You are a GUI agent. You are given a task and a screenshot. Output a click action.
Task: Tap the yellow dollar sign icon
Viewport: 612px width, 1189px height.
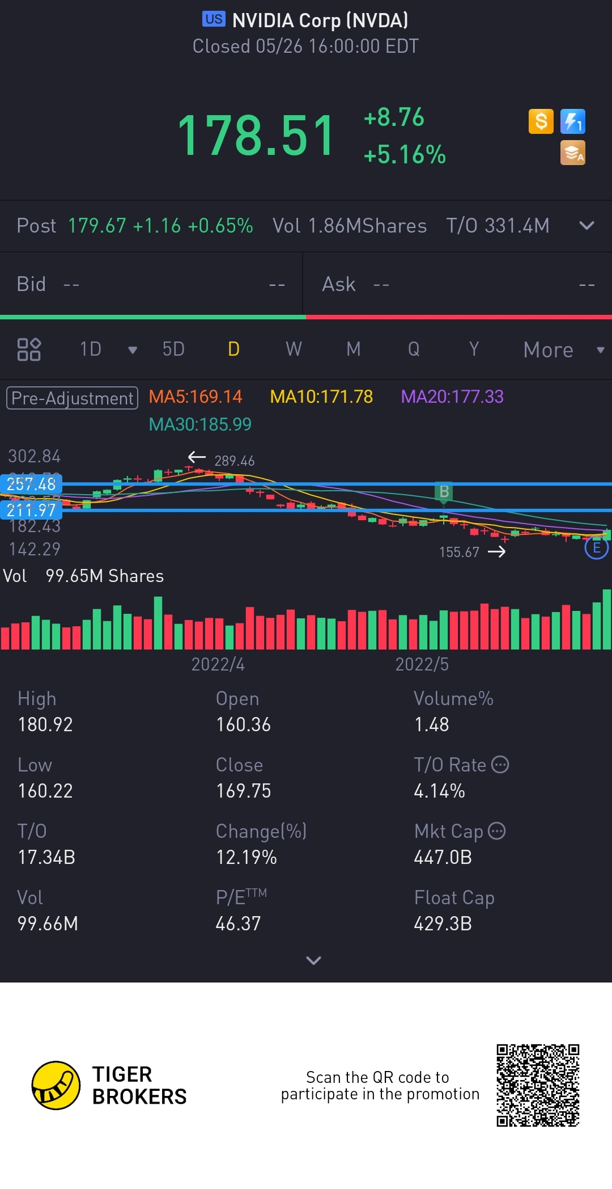click(541, 121)
